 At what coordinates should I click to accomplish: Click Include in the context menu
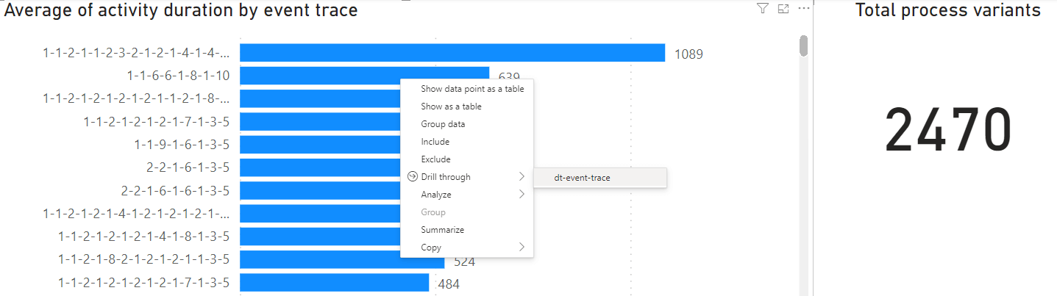[435, 142]
